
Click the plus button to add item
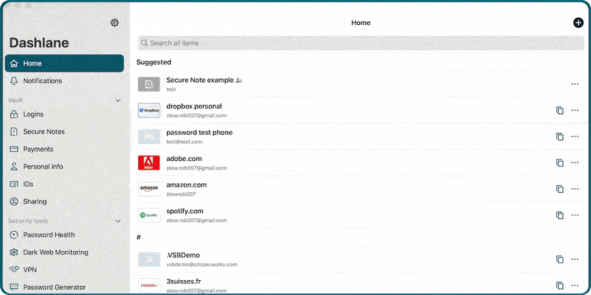[578, 23]
